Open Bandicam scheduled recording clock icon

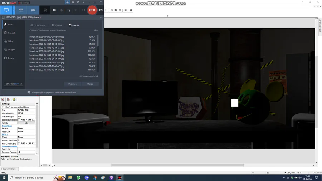coord(78,2)
